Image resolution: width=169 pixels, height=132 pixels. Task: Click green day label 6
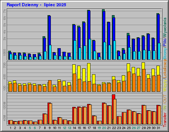click(35, 128)
